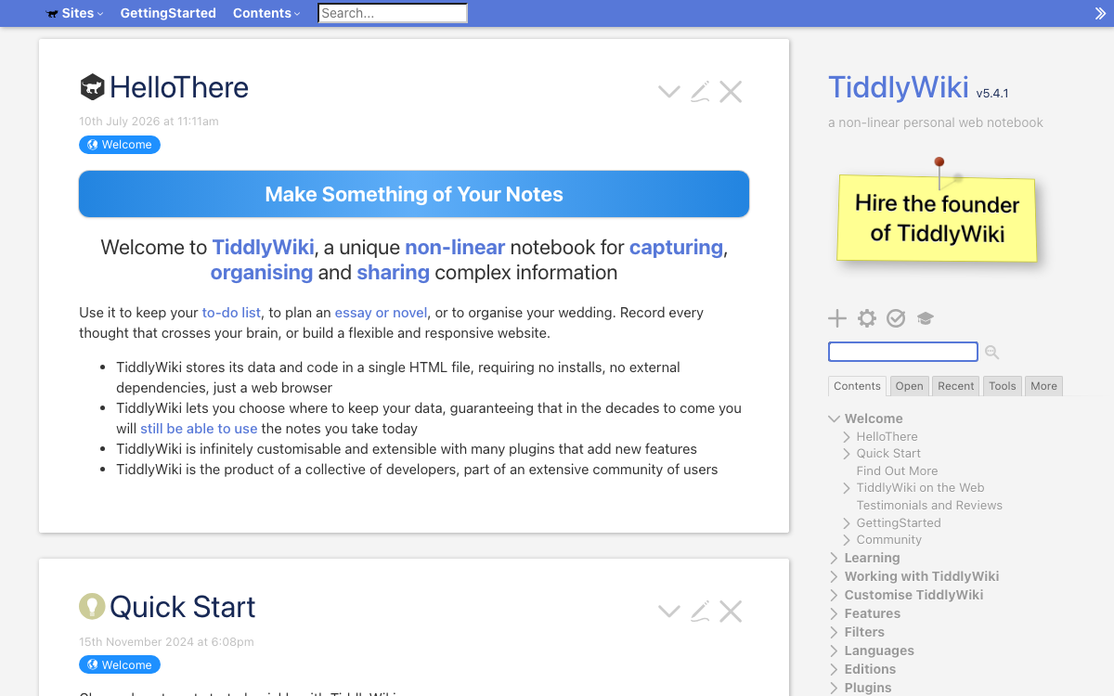
Task: Switch to the Open sidebar tab
Action: click(x=910, y=386)
